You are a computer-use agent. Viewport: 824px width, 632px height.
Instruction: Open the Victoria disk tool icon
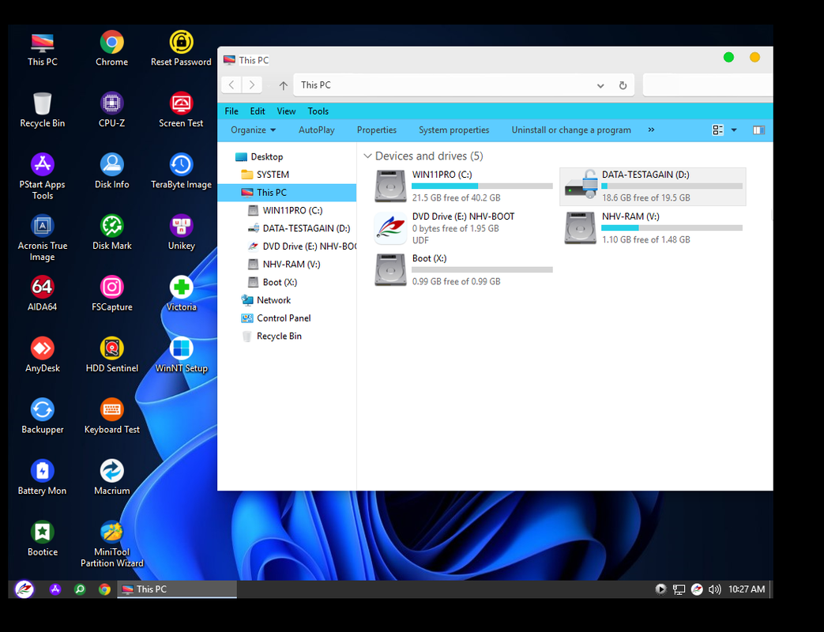pos(181,294)
